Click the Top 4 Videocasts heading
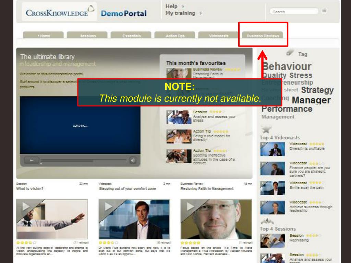Image resolution: width=351 pixels, height=263 pixels. tap(280, 138)
